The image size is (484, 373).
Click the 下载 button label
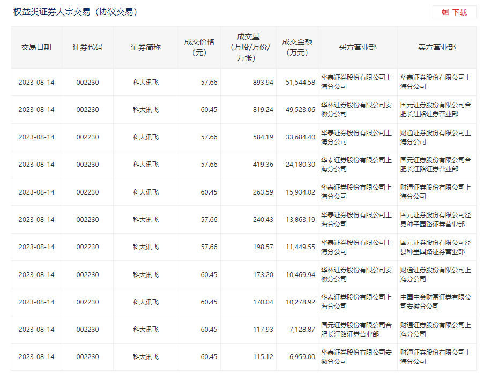tap(459, 12)
